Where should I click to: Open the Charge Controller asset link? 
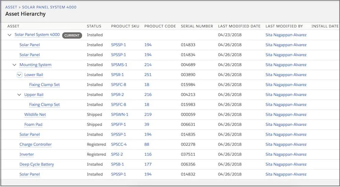[36, 144]
